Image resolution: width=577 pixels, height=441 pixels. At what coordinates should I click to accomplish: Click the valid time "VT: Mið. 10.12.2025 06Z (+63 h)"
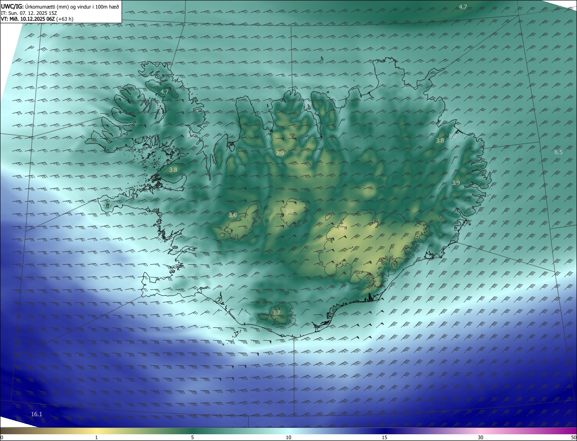coord(37,19)
